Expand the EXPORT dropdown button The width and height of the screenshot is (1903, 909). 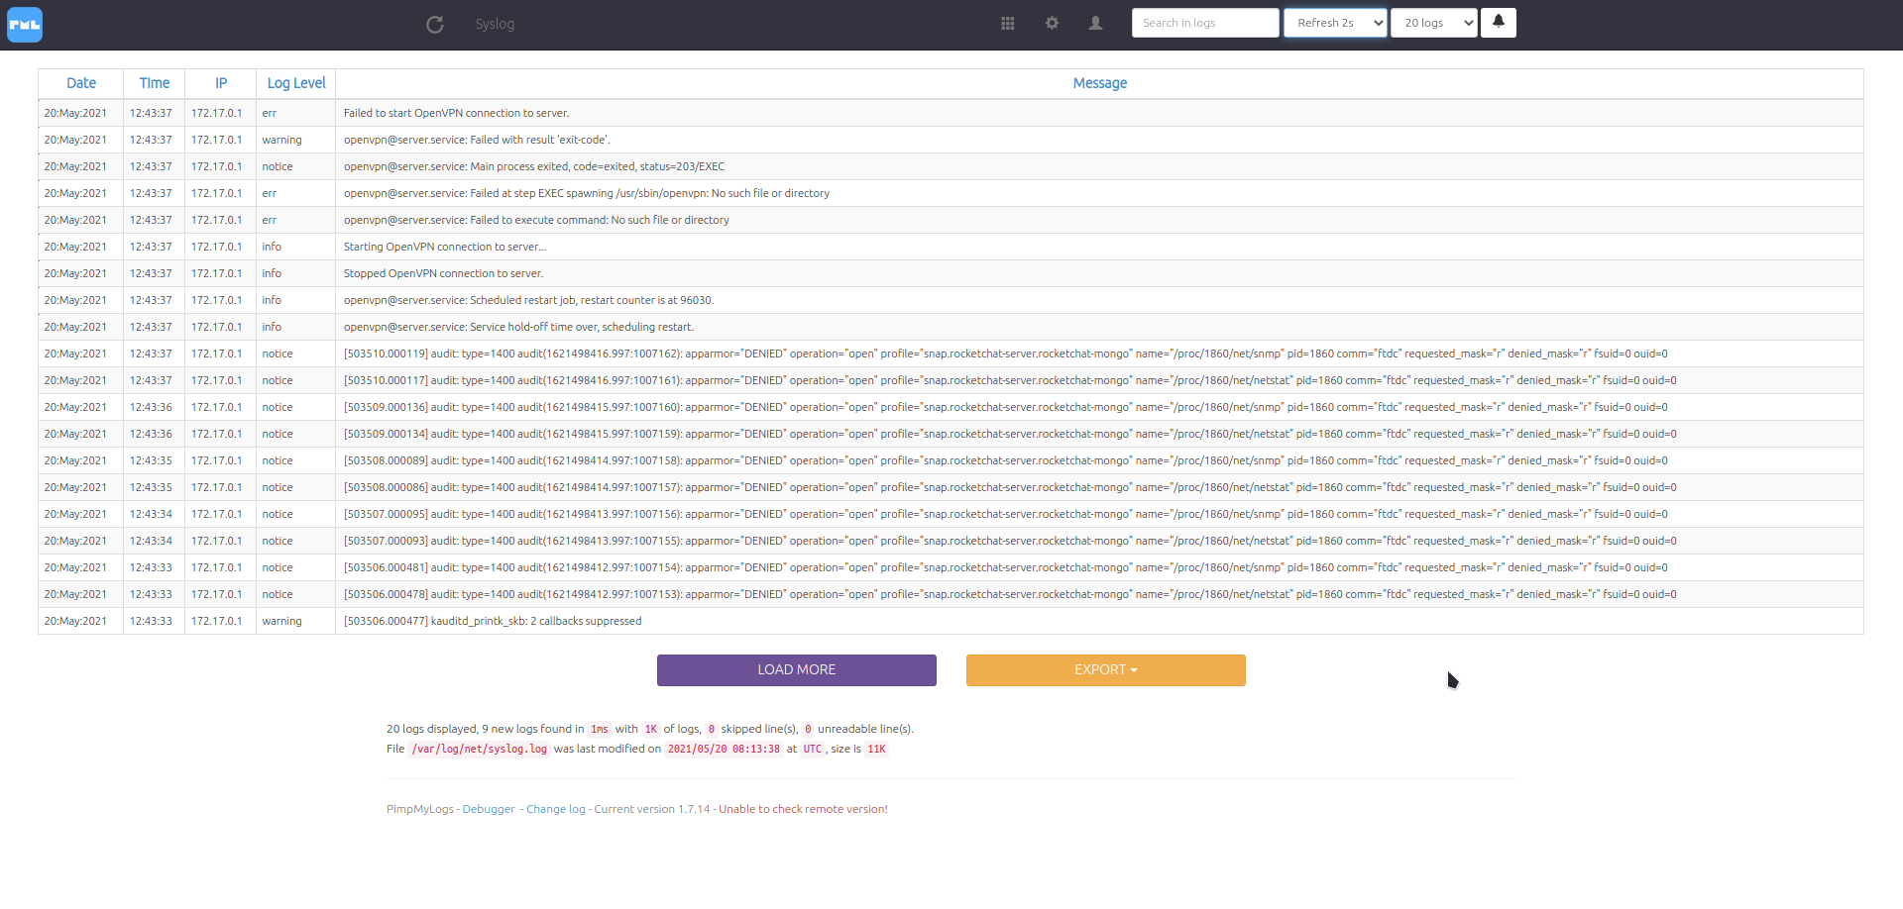pyautogui.click(x=1106, y=670)
